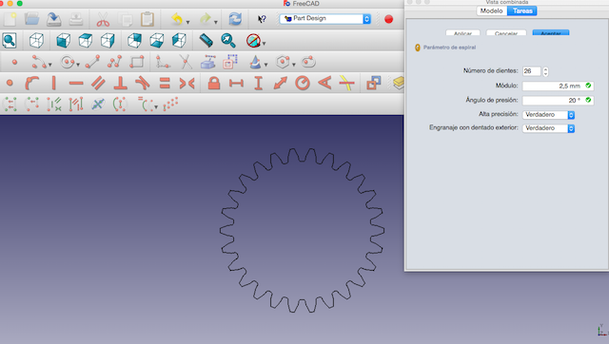The width and height of the screenshot is (609, 344).
Task: Open the Part Design workbench selector
Action: [325, 19]
